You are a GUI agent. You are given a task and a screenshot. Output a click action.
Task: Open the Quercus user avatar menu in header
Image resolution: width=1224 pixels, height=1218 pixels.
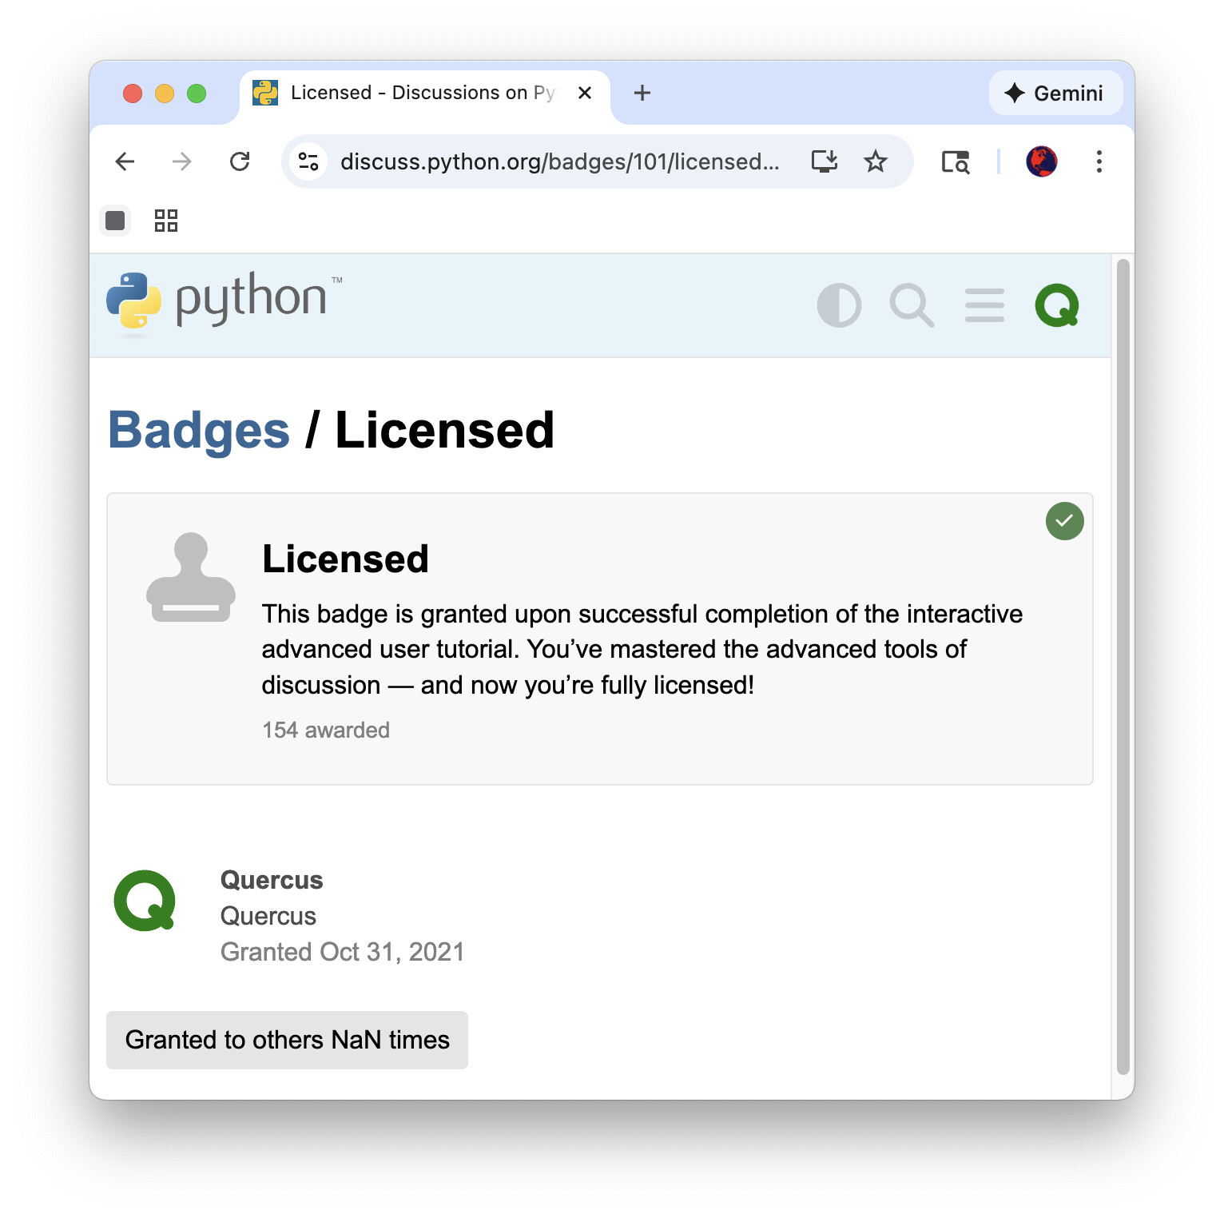click(x=1057, y=305)
